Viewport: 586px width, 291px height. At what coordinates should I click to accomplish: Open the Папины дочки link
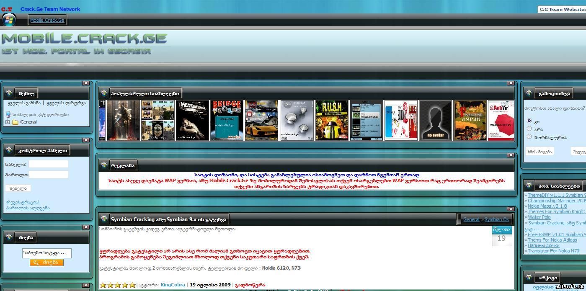pos(543,245)
